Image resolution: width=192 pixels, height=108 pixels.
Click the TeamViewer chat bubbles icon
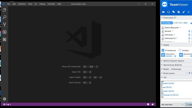tap(173, 12)
